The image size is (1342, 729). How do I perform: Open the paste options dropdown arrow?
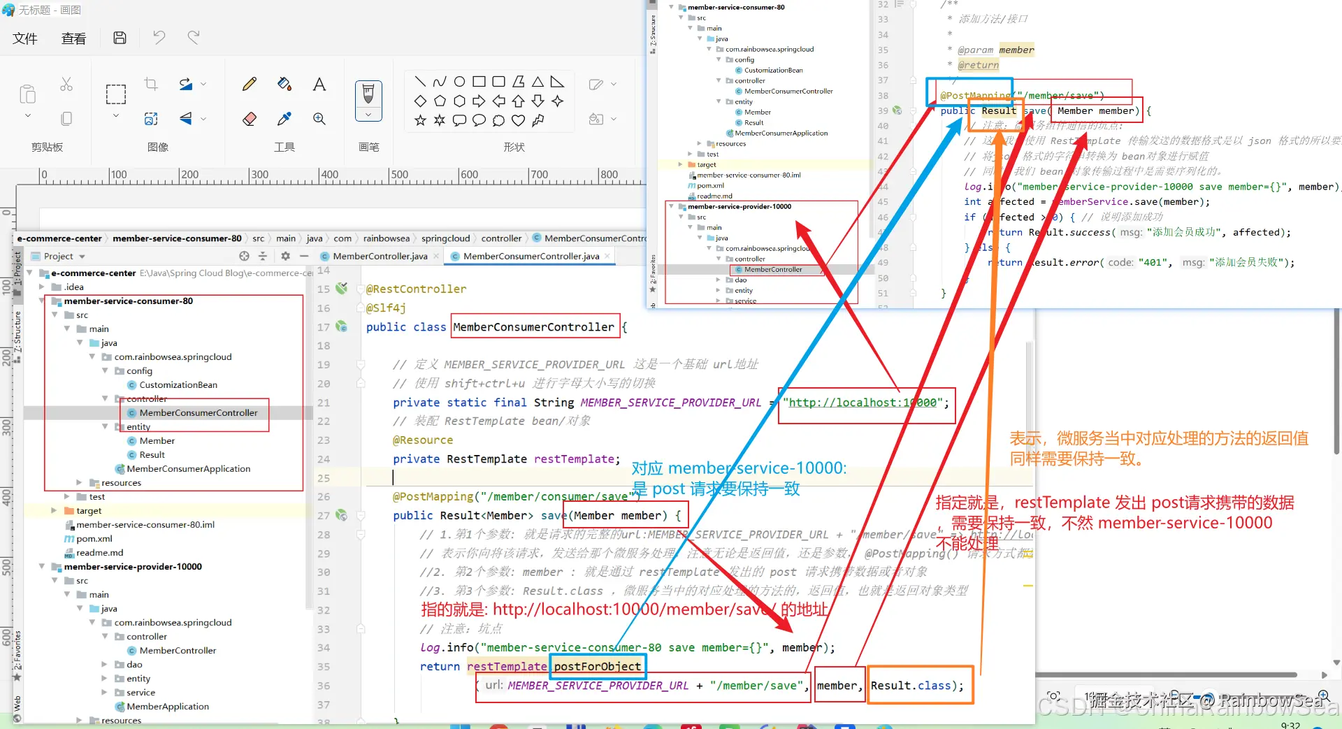pyautogui.click(x=28, y=116)
